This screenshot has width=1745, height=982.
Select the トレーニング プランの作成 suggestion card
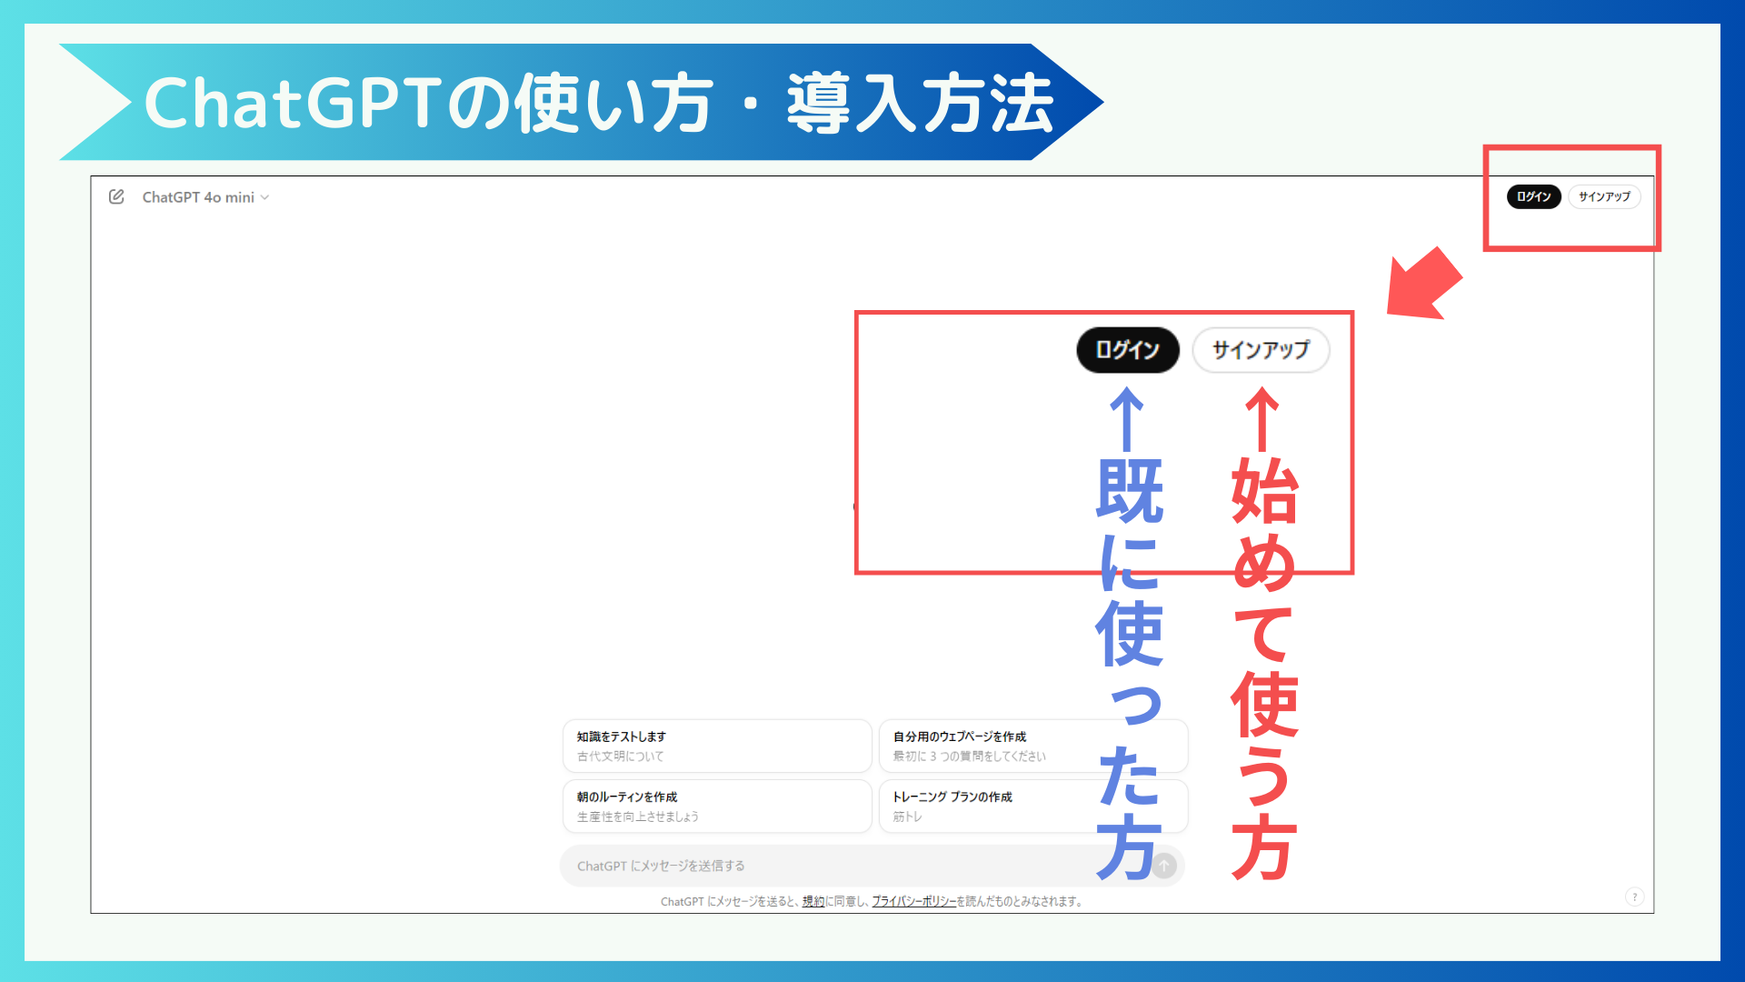click(1033, 806)
